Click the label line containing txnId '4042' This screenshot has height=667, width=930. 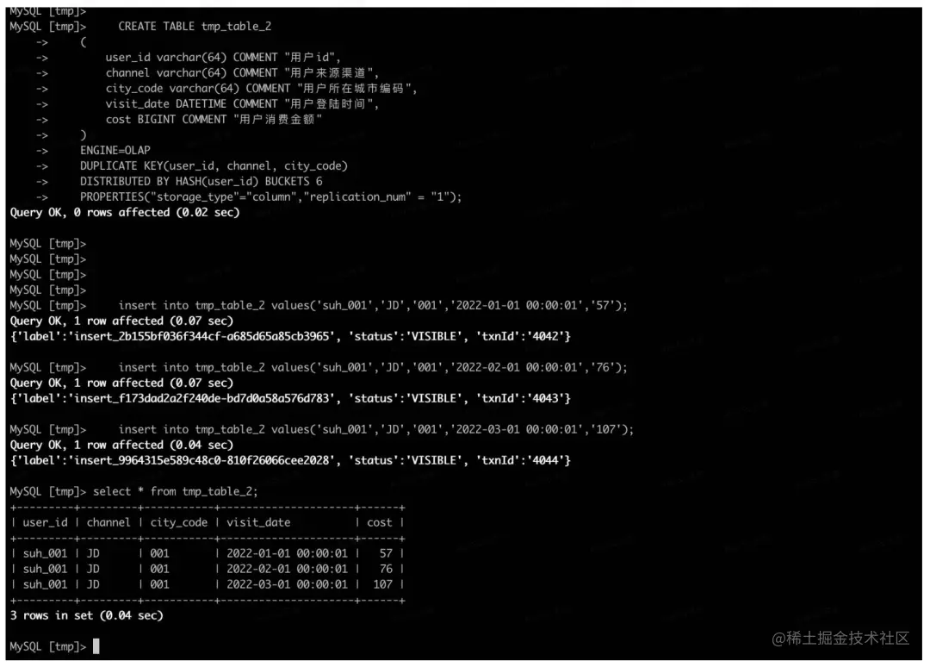(x=290, y=336)
